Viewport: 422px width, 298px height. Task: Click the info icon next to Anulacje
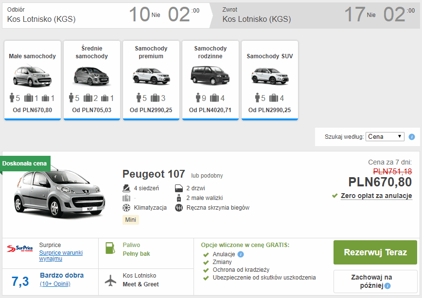[241, 254]
